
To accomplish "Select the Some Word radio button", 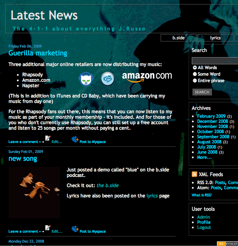I will [x=195, y=74].
